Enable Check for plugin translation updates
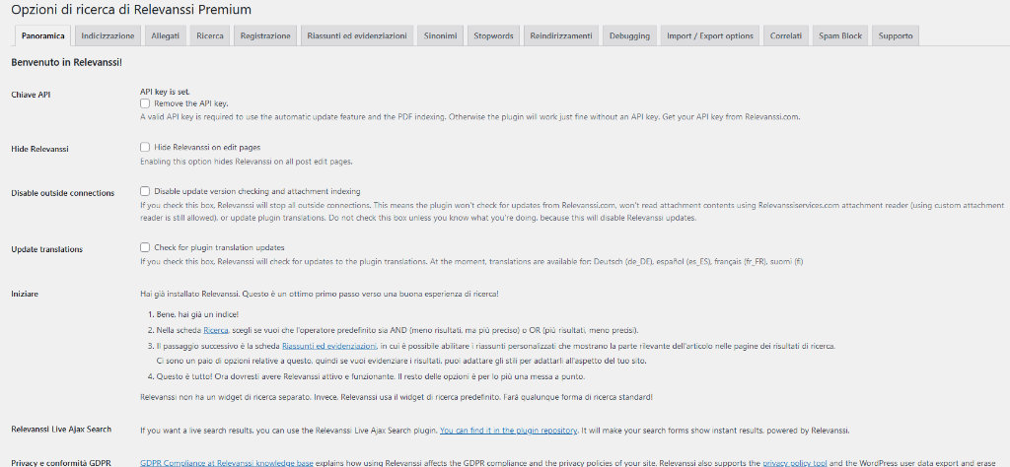This screenshot has width=1010, height=467. [145, 247]
